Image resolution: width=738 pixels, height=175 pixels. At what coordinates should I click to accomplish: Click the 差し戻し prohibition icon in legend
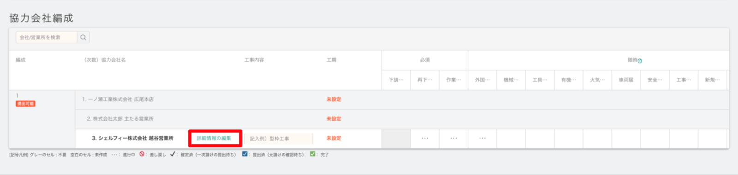[142, 154]
